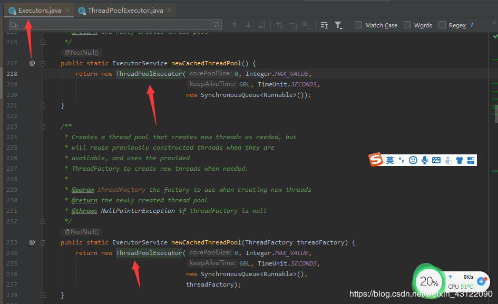
Task: Click the select all occurrences icon
Action: click(x=307, y=25)
